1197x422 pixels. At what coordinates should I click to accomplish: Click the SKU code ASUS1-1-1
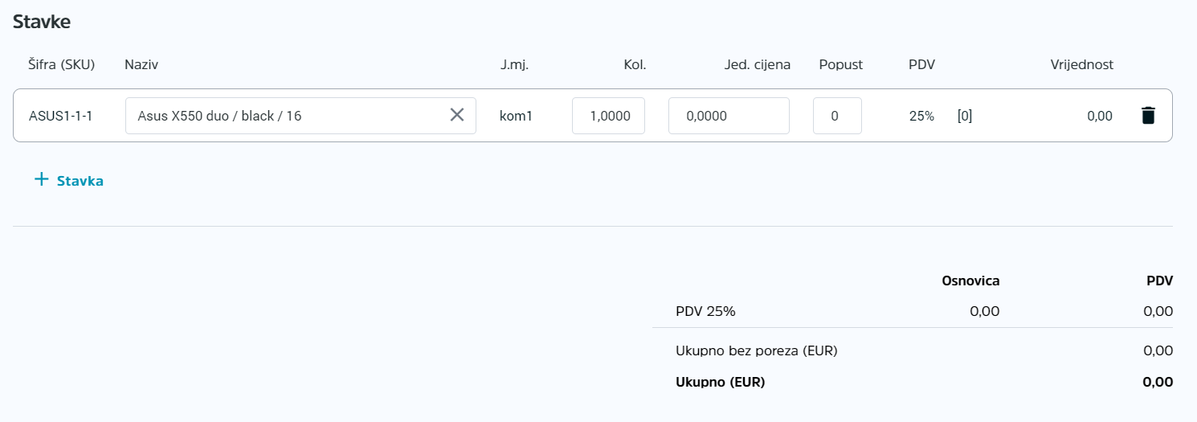[x=60, y=116]
